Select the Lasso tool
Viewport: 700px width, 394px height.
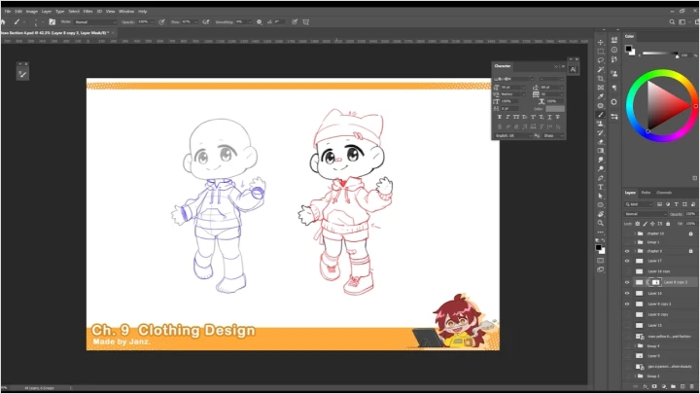(x=601, y=60)
